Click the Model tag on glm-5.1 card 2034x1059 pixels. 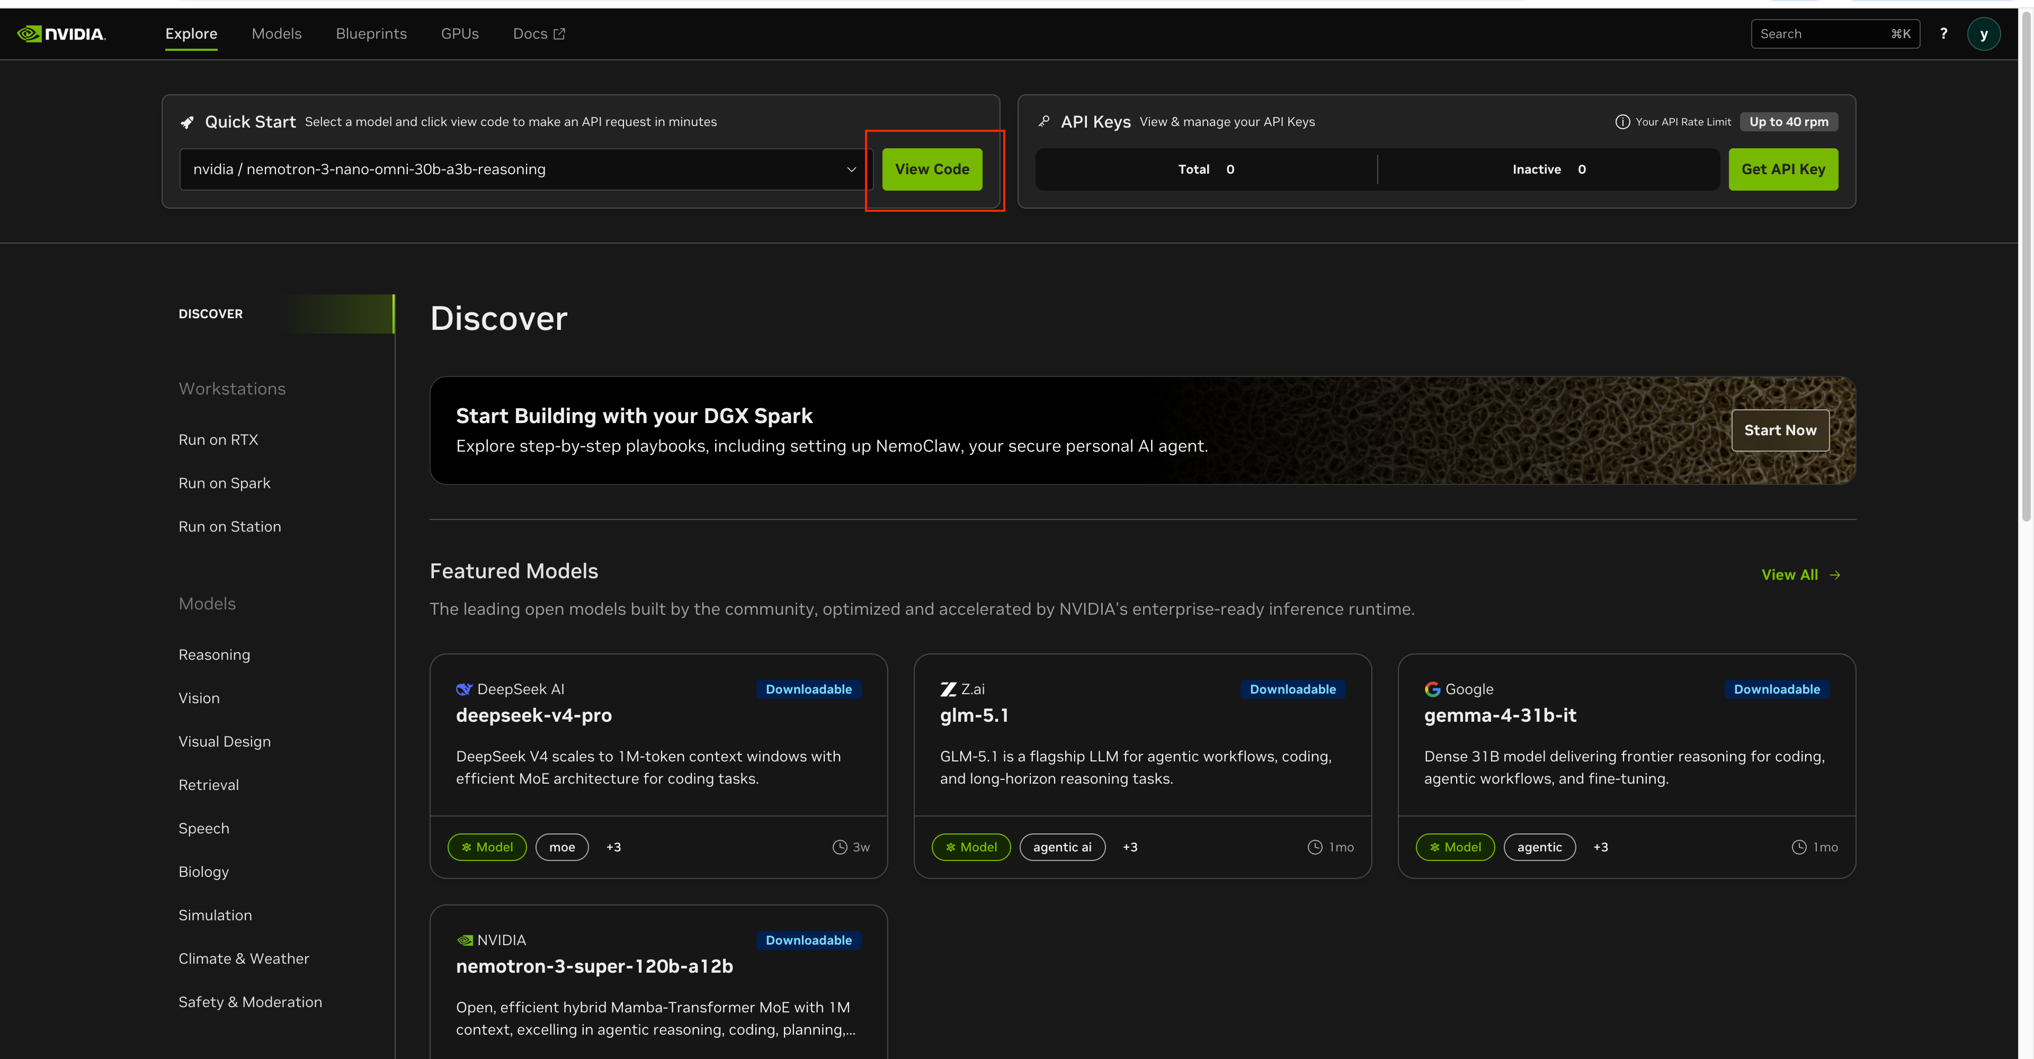click(x=970, y=847)
